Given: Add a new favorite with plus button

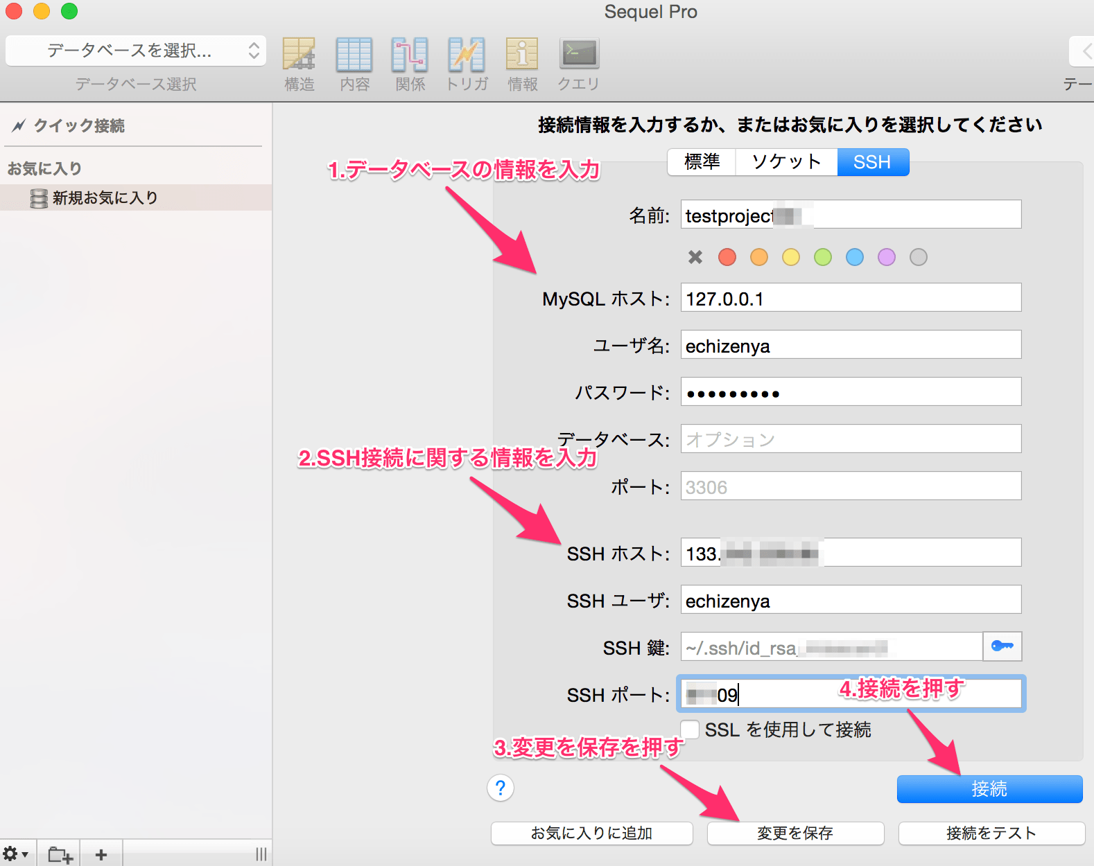Looking at the screenshot, I should coord(101,855).
